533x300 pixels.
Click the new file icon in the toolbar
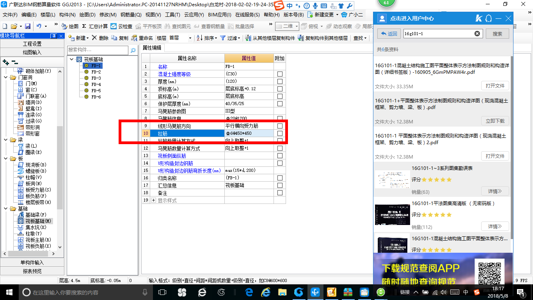coord(5,26)
